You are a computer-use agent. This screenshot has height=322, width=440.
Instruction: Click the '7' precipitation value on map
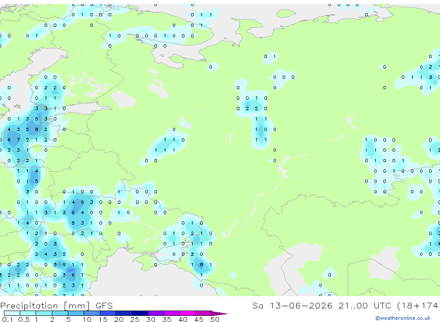click(x=18, y=140)
